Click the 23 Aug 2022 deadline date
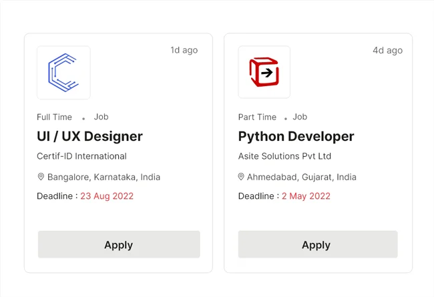Screen dimensions: 434x297 (107, 196)
